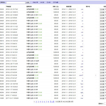Click the 价格（元） column header
Image resolution: width=106 pixels, height=106 pixels.
(56, 6)
